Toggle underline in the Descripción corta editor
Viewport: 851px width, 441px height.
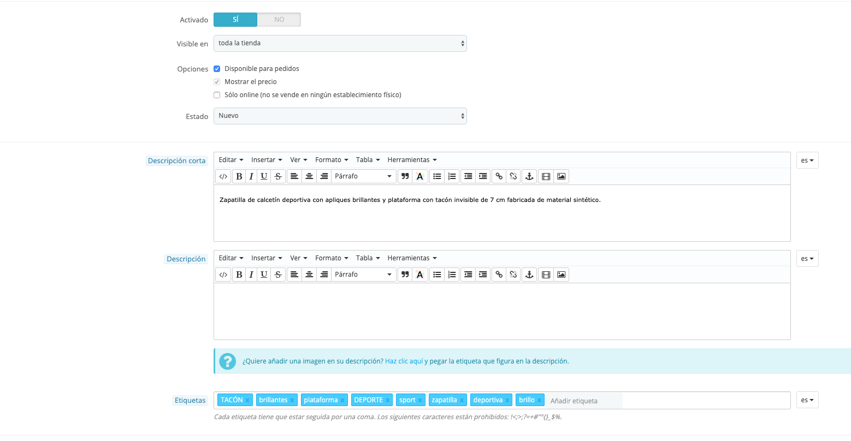tap(264, 176)
